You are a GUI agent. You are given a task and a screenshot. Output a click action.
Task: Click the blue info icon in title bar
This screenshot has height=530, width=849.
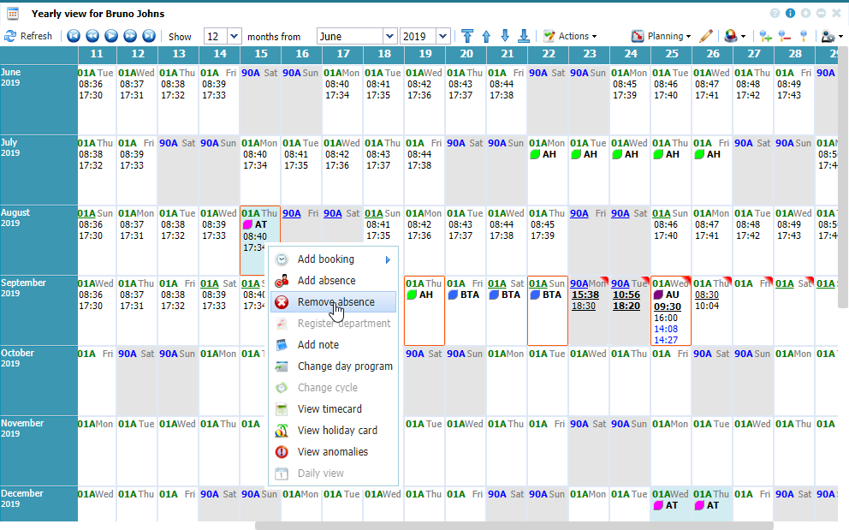click(790, 14)
